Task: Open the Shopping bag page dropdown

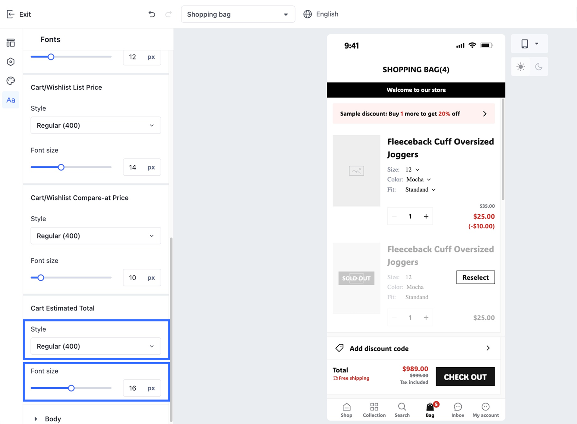Action: click(x=238, y=14)
